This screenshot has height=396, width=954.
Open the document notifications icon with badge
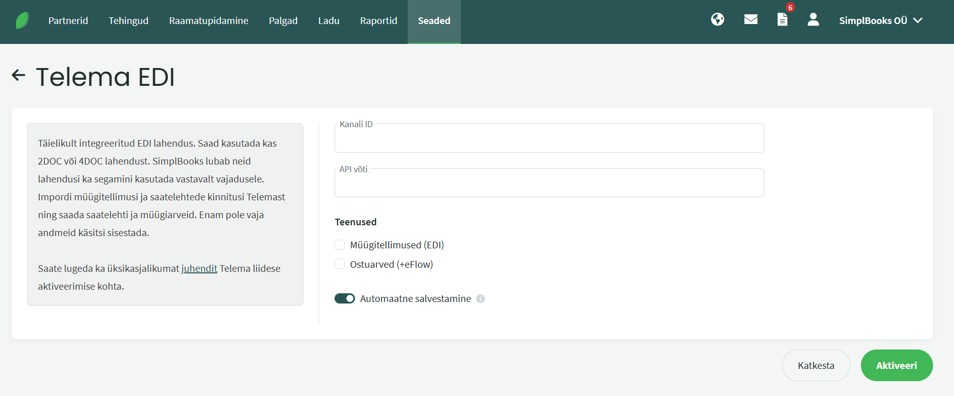click(x=783, y=19)
